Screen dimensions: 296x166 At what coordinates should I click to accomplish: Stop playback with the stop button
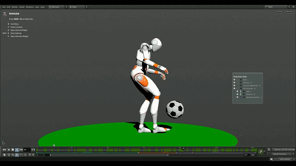tap(12, 150)
